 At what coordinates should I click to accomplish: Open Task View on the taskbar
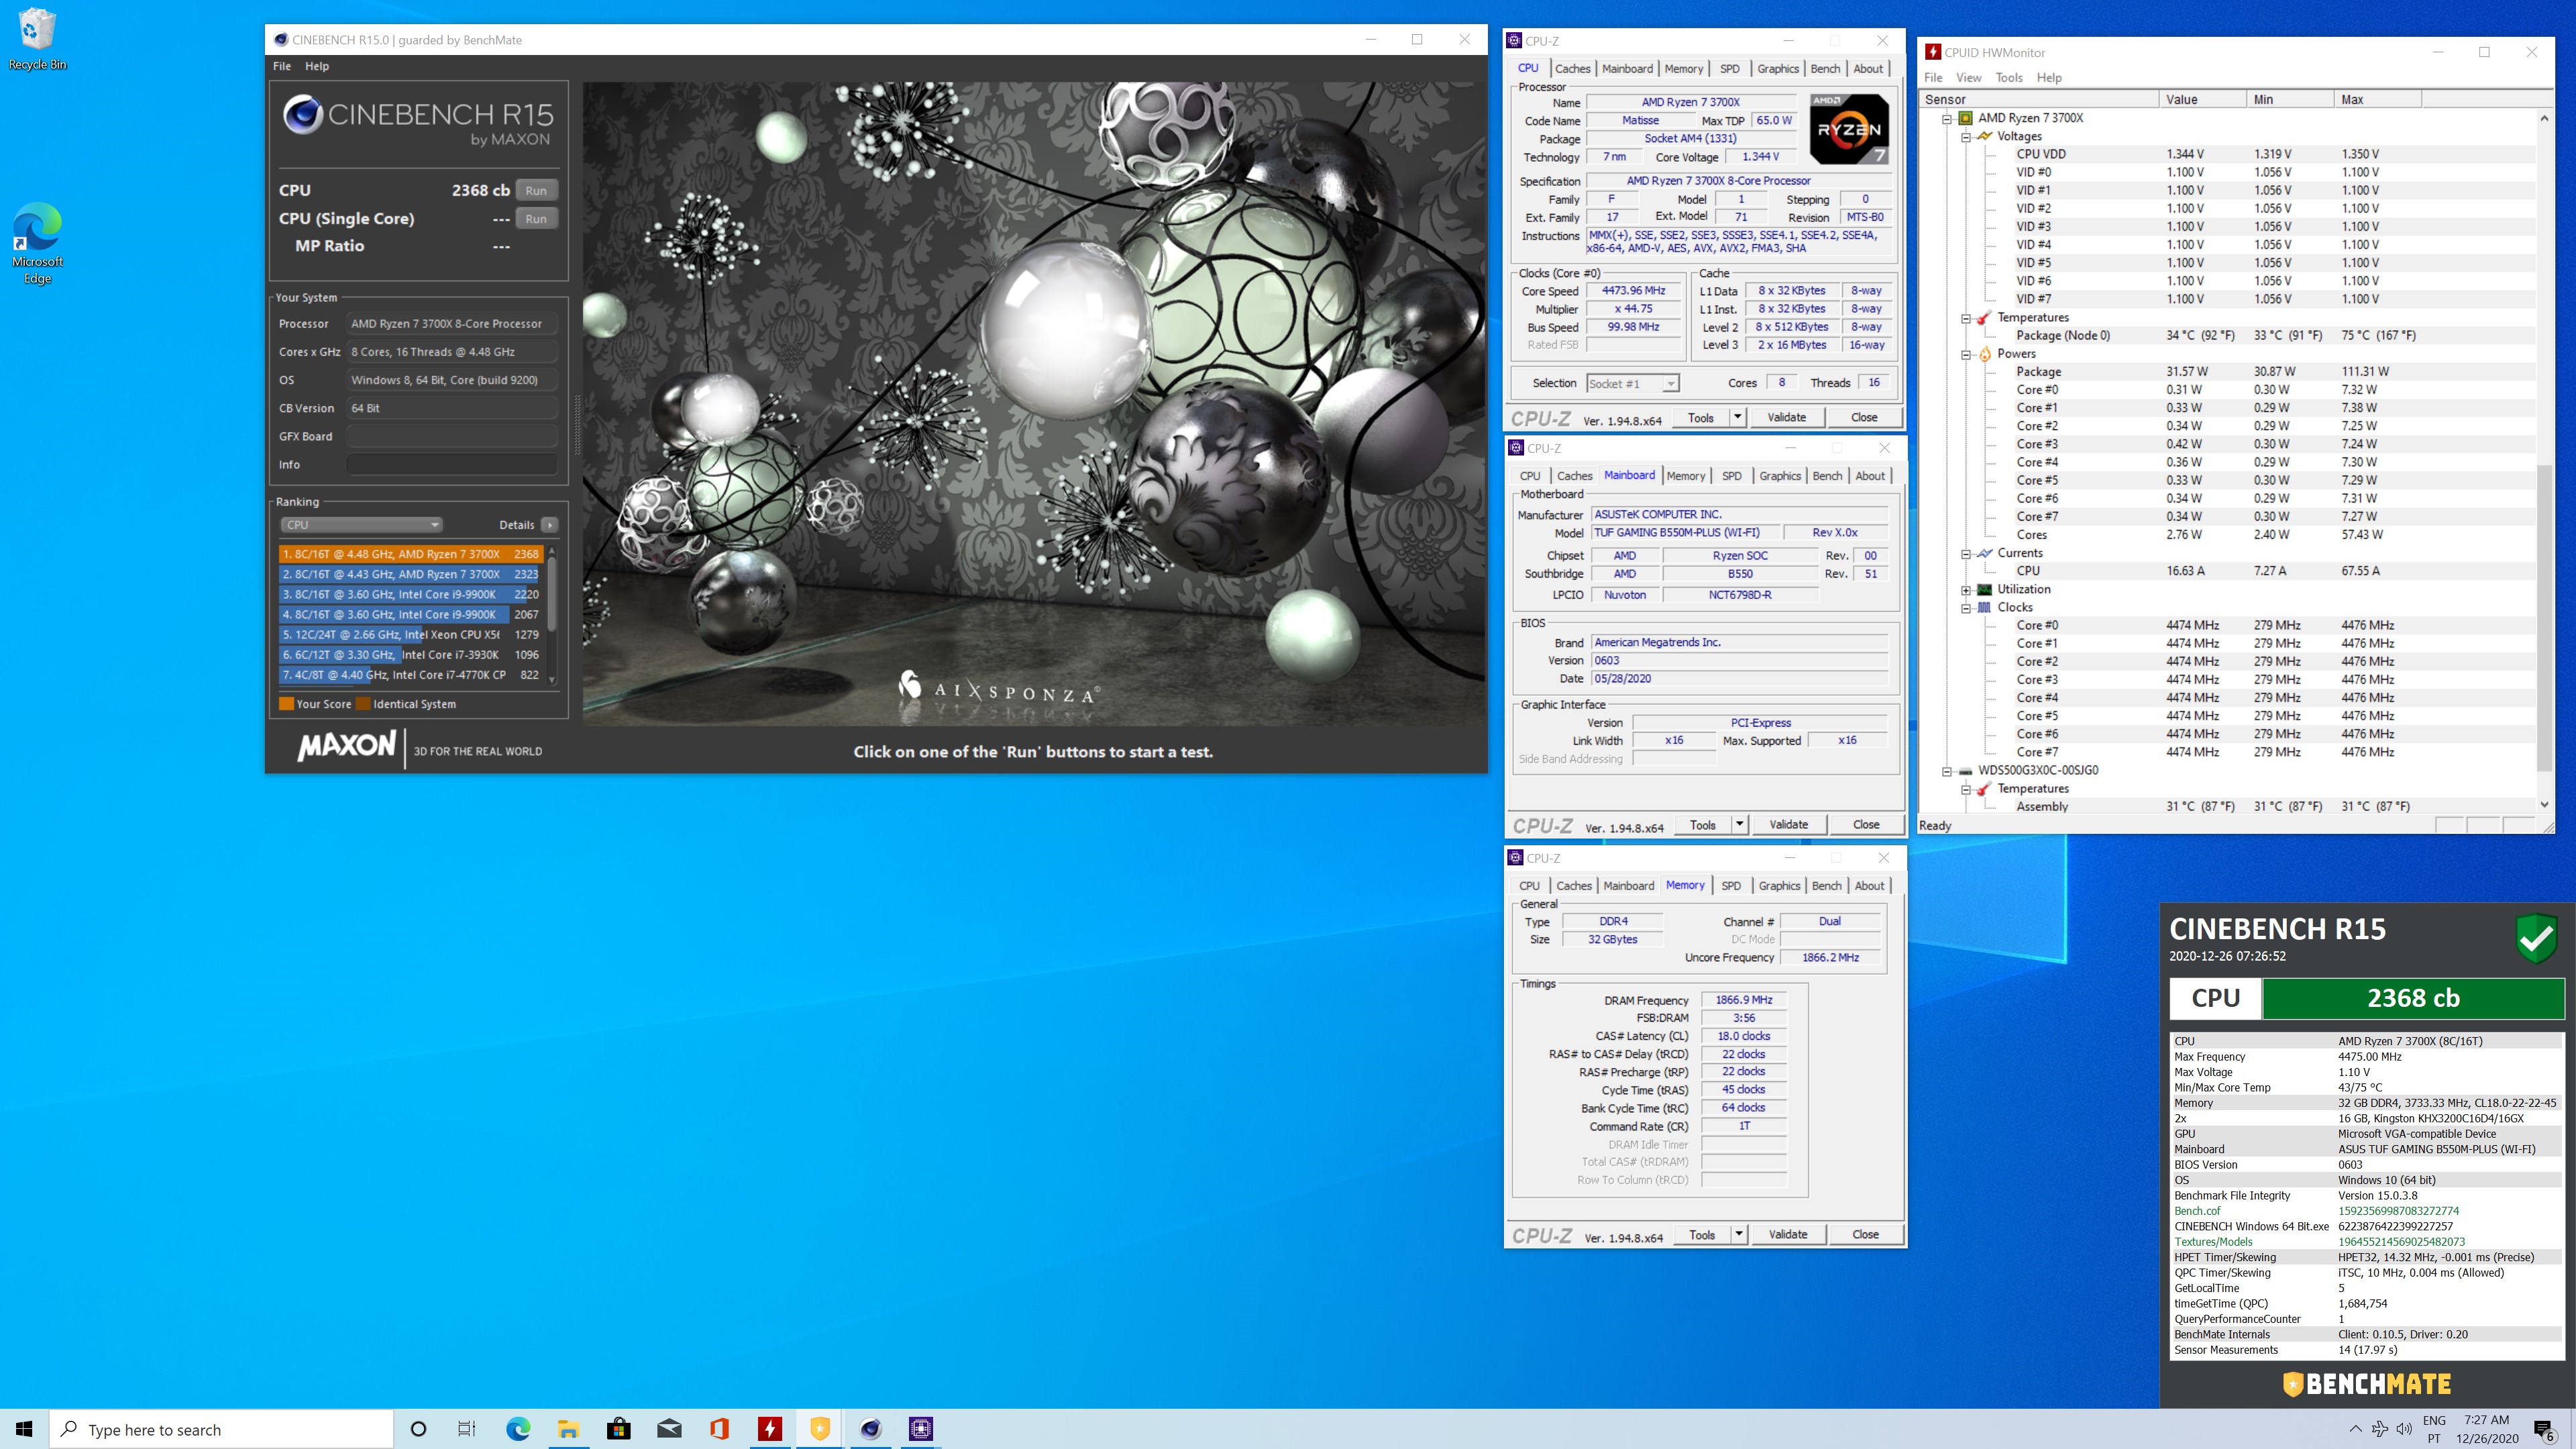[467, 1429]
